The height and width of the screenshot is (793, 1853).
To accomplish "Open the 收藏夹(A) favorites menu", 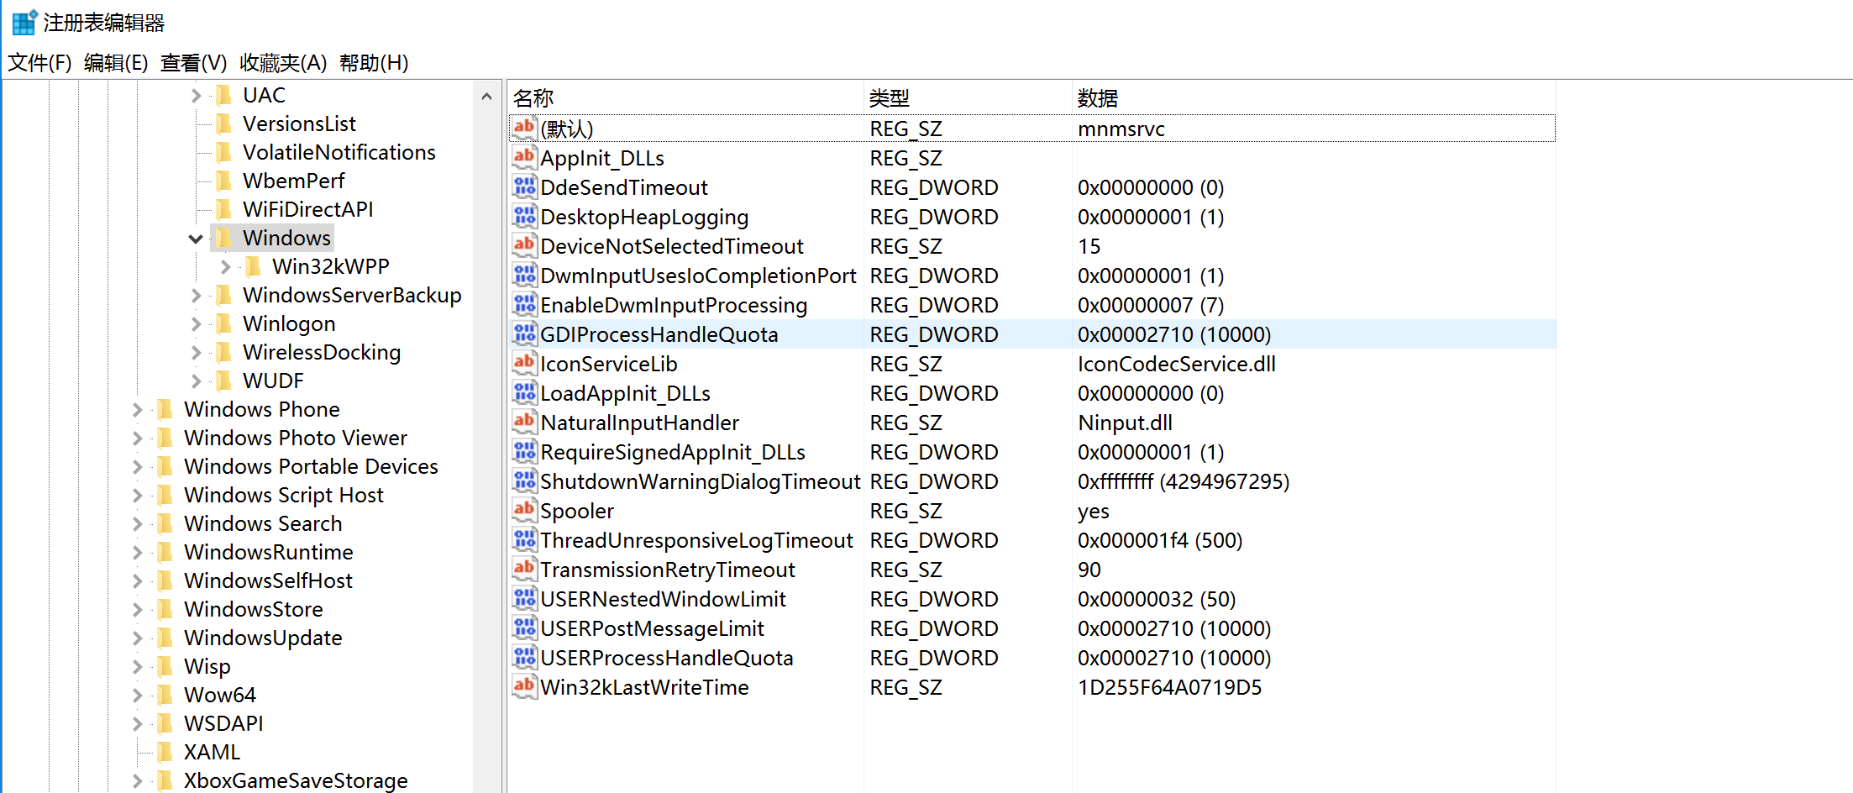I will [282, 63].
